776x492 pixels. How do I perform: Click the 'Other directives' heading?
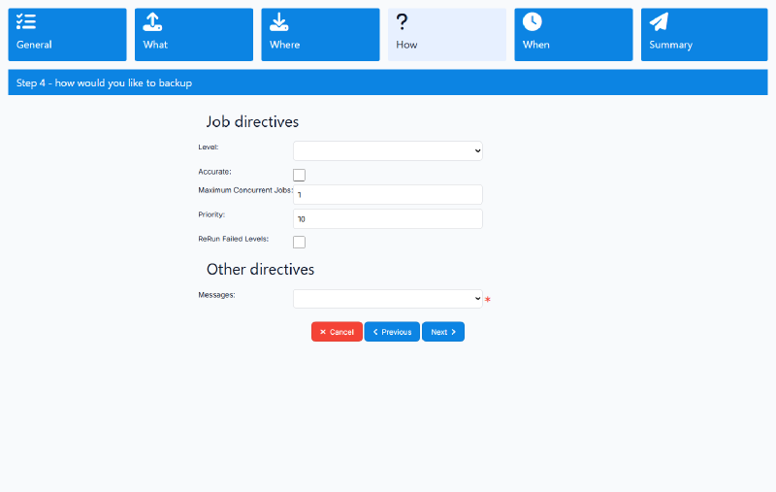(260, 269)
